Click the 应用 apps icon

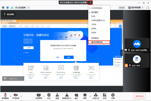105,95
